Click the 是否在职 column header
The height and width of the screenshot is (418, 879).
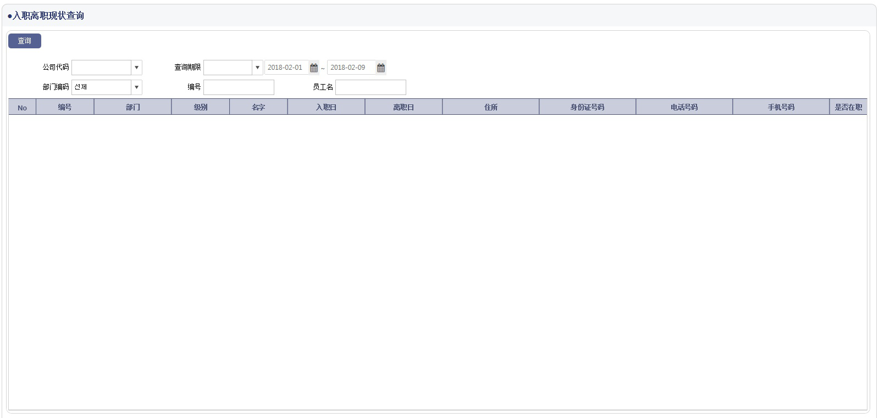pyautogui.click(x=848, y=108)
